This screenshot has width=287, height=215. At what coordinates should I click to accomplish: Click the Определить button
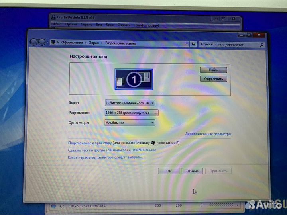pyautogui.click(x=213, y=79)
